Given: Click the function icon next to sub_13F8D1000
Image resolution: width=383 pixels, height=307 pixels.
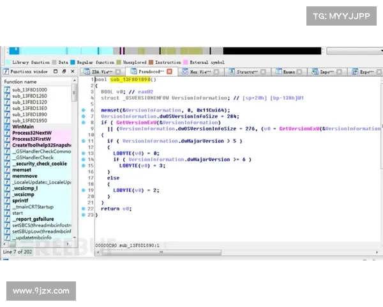Looking at the screenshot, I should tap(7, 90).
